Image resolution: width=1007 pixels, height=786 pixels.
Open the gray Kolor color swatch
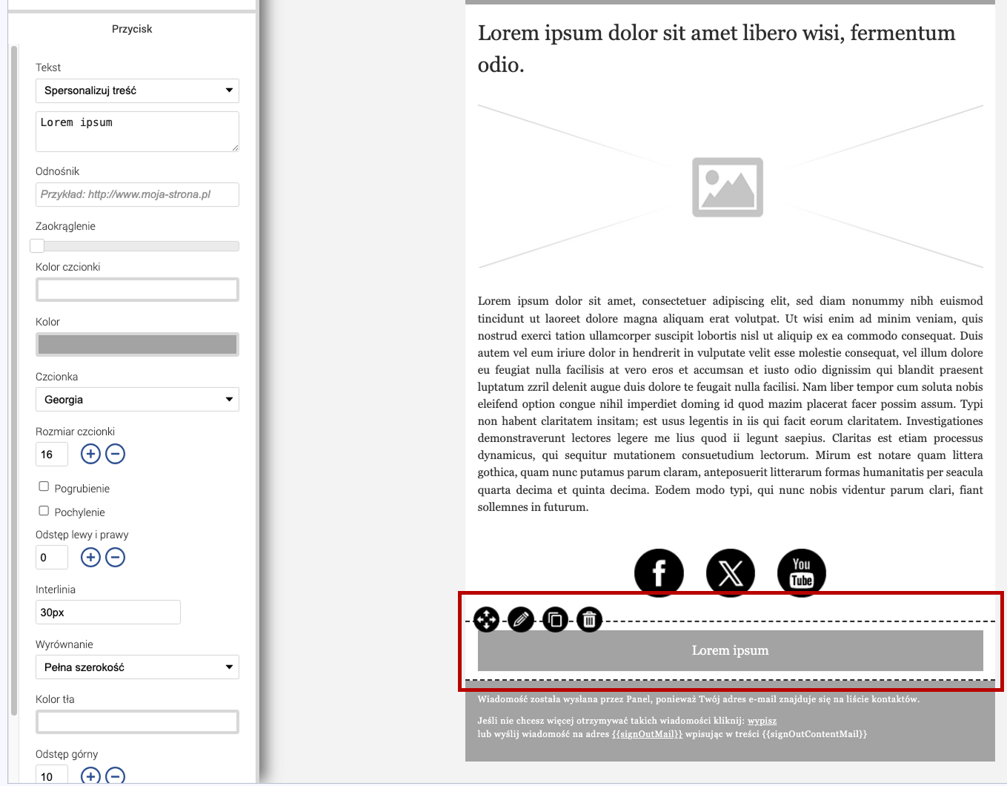coord(137,344)
